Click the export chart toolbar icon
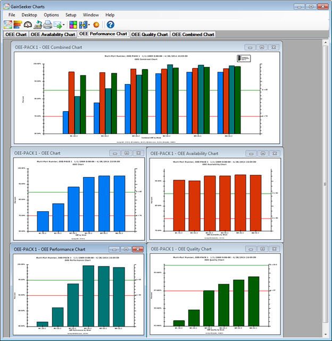The width and height of the screenshot is (332, 341). pos(38,24)
